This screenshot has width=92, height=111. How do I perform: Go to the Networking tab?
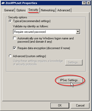(x=48, y=10)
